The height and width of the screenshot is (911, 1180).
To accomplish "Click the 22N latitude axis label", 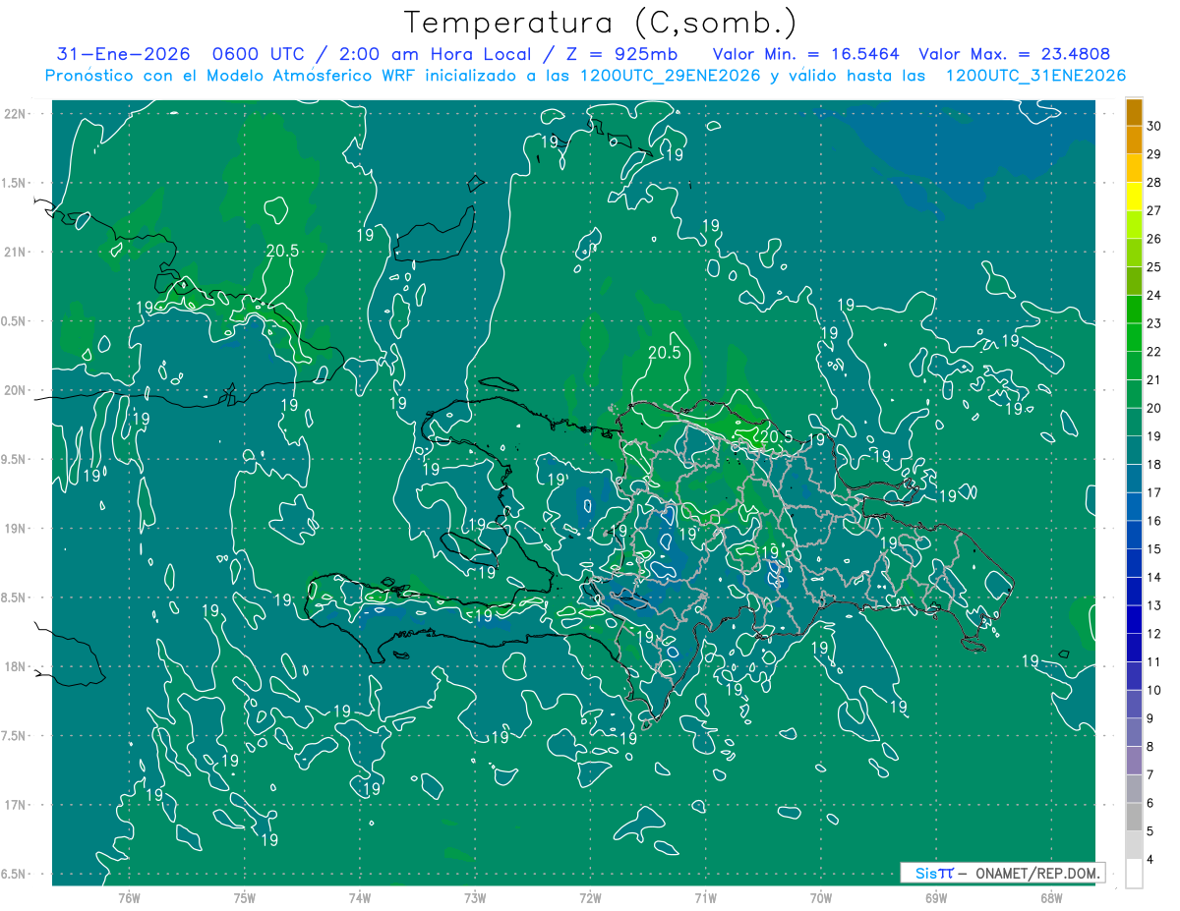I will [18, 113].
